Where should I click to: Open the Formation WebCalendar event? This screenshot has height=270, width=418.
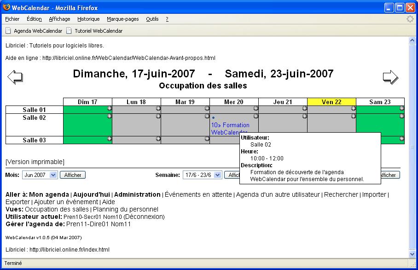pos(230,129)
